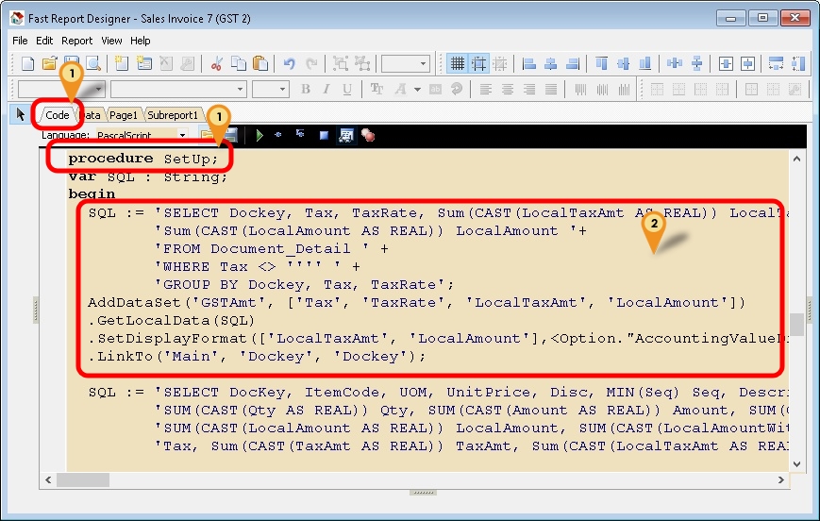Select the object pointer arrow tool
Viewport: 820px width, 521px height.
[21, 114]
